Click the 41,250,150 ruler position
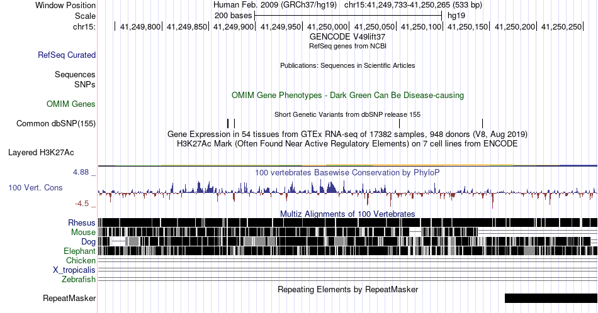This screenshot has height=313, width=598. pos(468,26)
